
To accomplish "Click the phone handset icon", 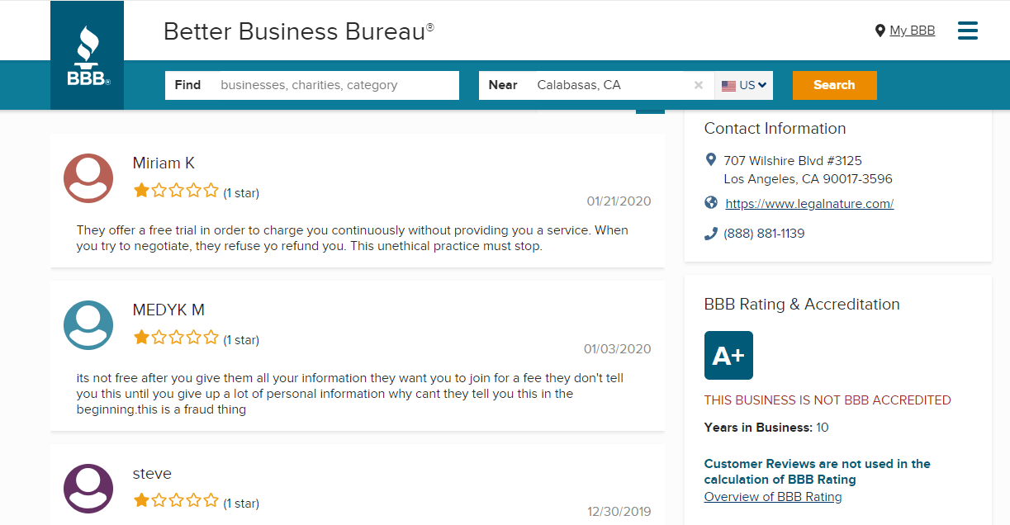I will click(711, 234).
